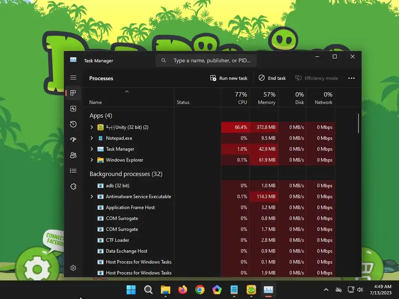The image size is (399, 299).
Task: Select the Data Exchange Host row
Action: [209, 251]
